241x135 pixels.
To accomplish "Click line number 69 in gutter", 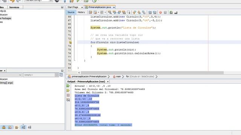I will pos(69,28).
